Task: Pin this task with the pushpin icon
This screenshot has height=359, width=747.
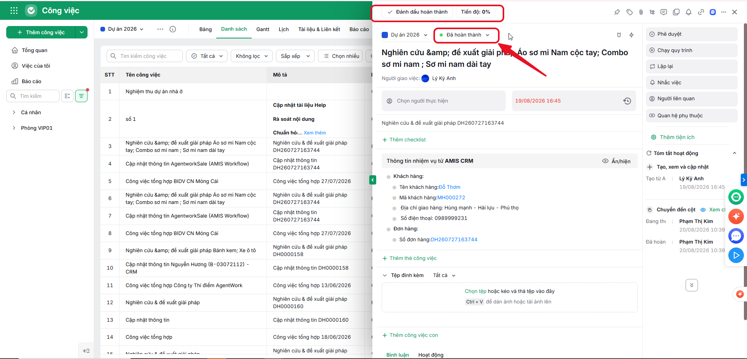Action: [617, 12]
